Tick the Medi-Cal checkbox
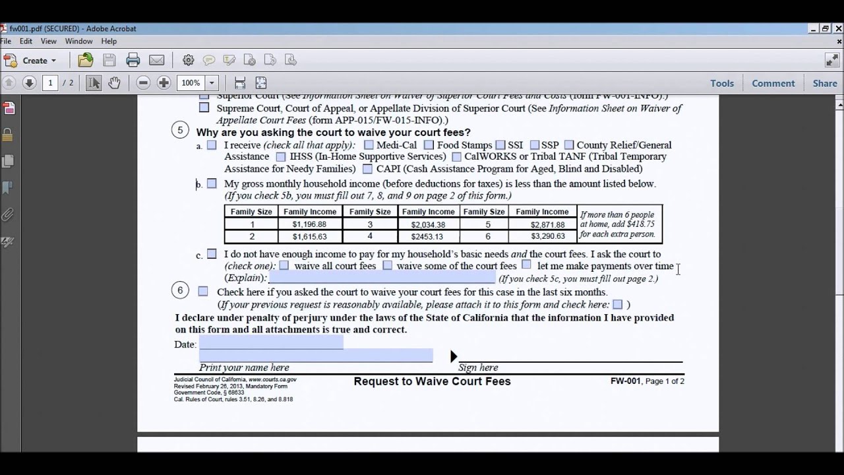Screen dimensions: 844x475 point(369,145)
